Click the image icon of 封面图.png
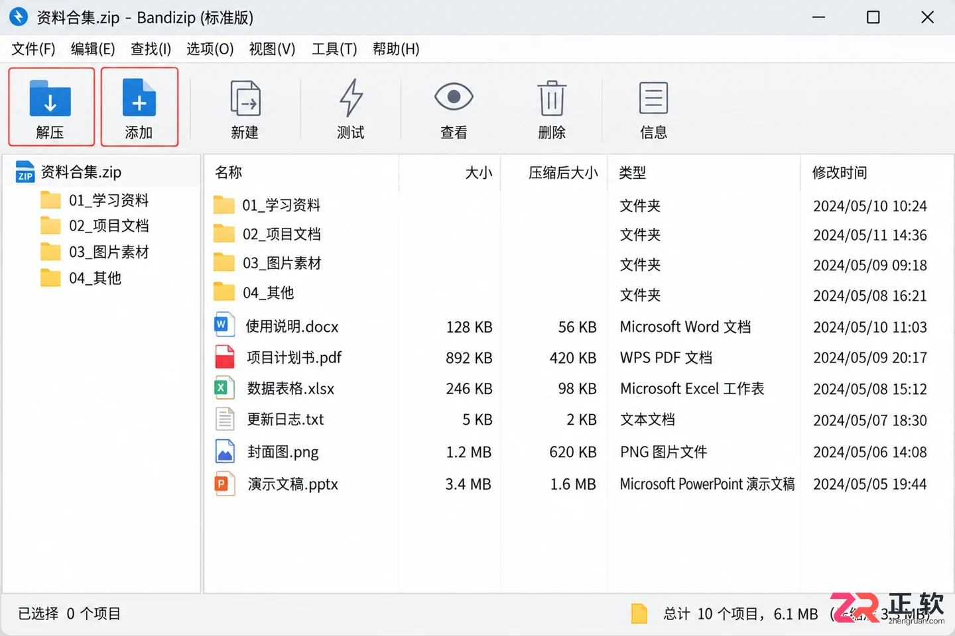This screenshot has width=955, height=636. click(x=224, y=451)
